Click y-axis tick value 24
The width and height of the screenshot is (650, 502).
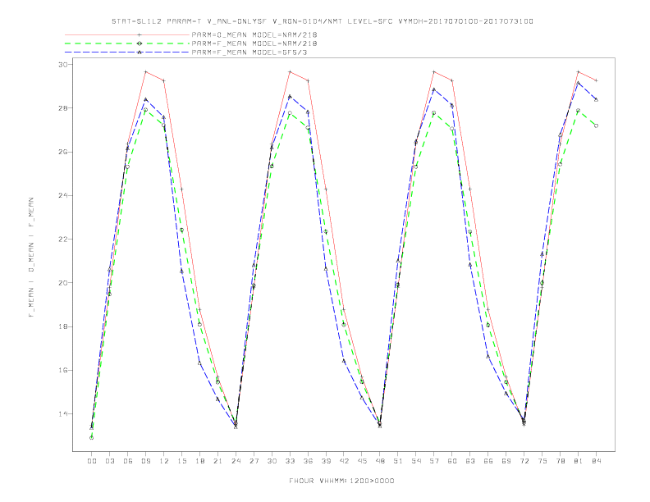(x=62, y=195)
